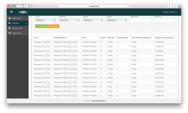188x113 pixels.
Task: Click the Safari forward arrow
Action: (x=21, y=6)
